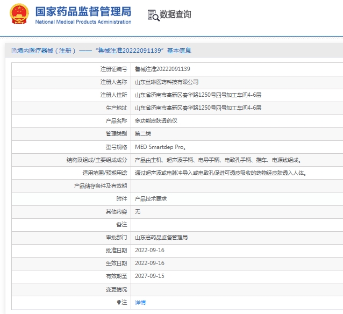Select model MED Smartdep Pro

click(160, 147)
